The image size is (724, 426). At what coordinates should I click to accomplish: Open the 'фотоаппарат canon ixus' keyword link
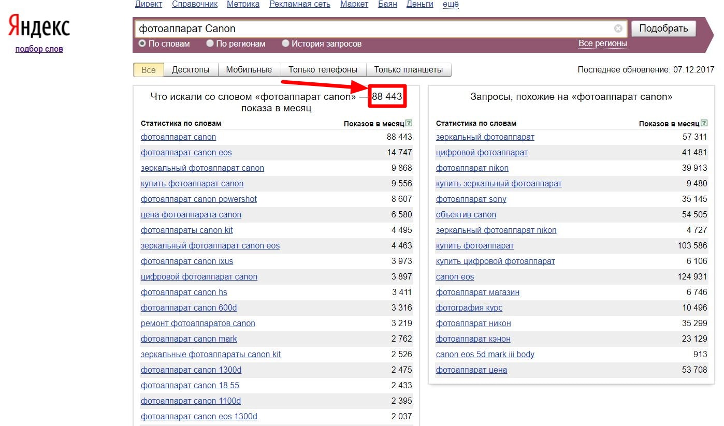pos(187,261)
